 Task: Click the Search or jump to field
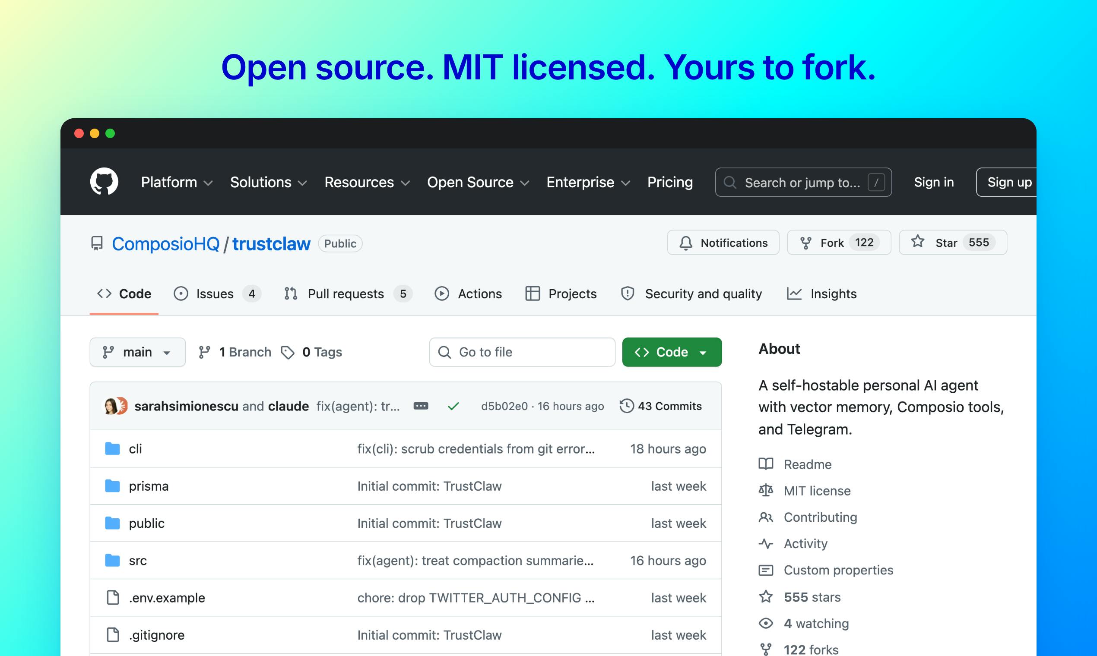pos(803,182)
